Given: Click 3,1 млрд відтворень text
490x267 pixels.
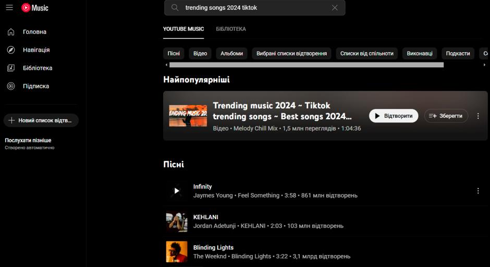Looking at the screenshot, I should point(322,257).
